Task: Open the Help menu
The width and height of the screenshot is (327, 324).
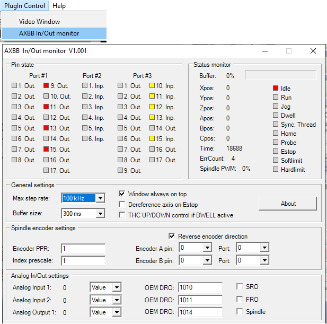Action: 59,6
